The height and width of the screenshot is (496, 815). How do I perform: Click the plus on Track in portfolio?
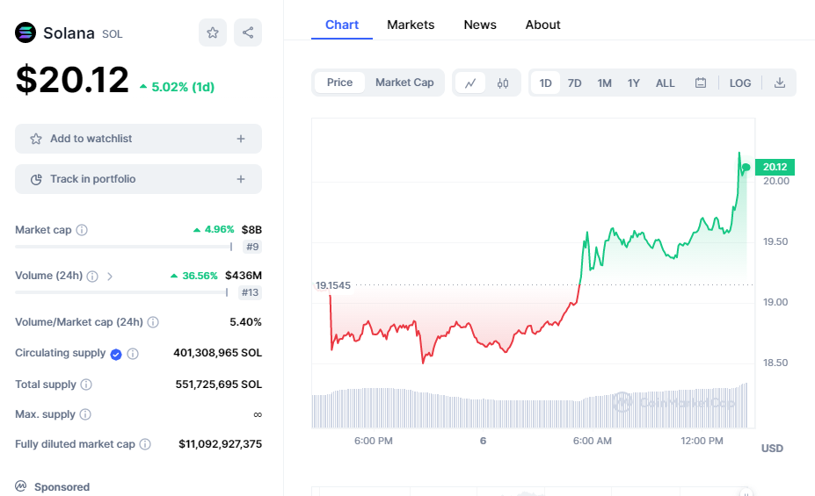pos(241,179)
